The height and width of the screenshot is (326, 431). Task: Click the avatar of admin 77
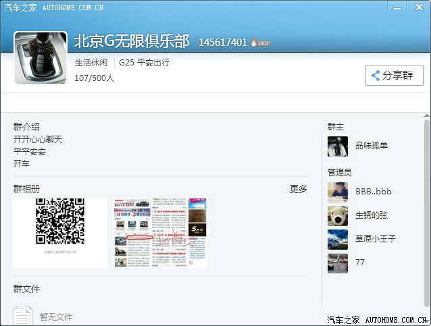338,263
